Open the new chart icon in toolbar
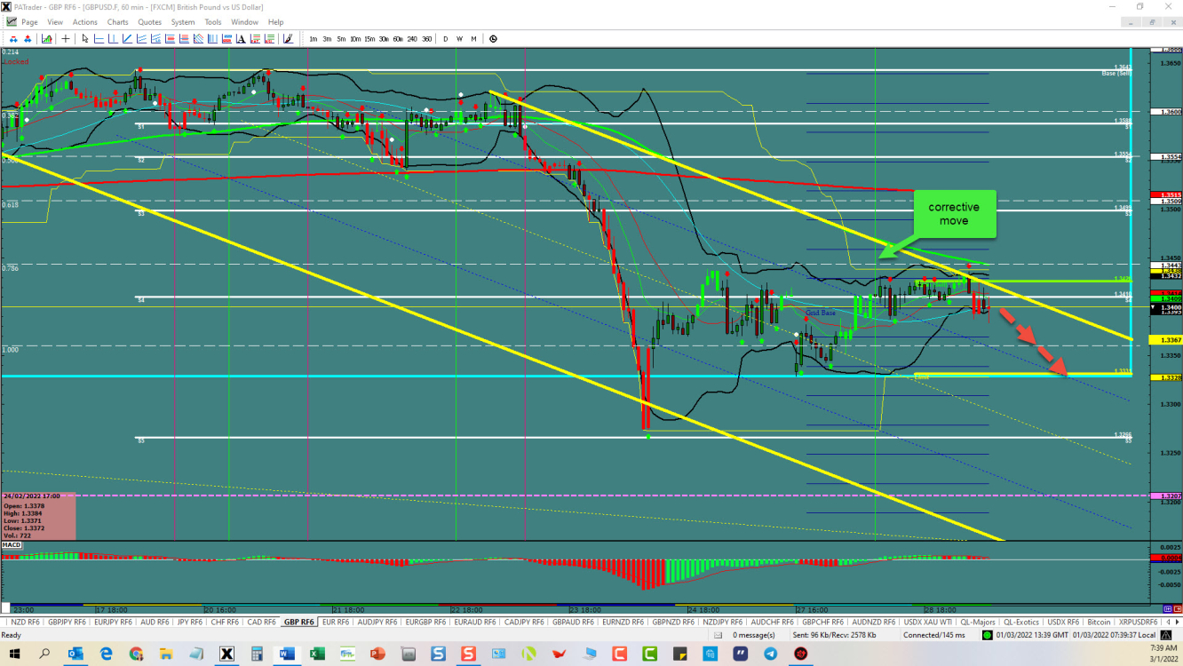 click(x=46, y=39)
